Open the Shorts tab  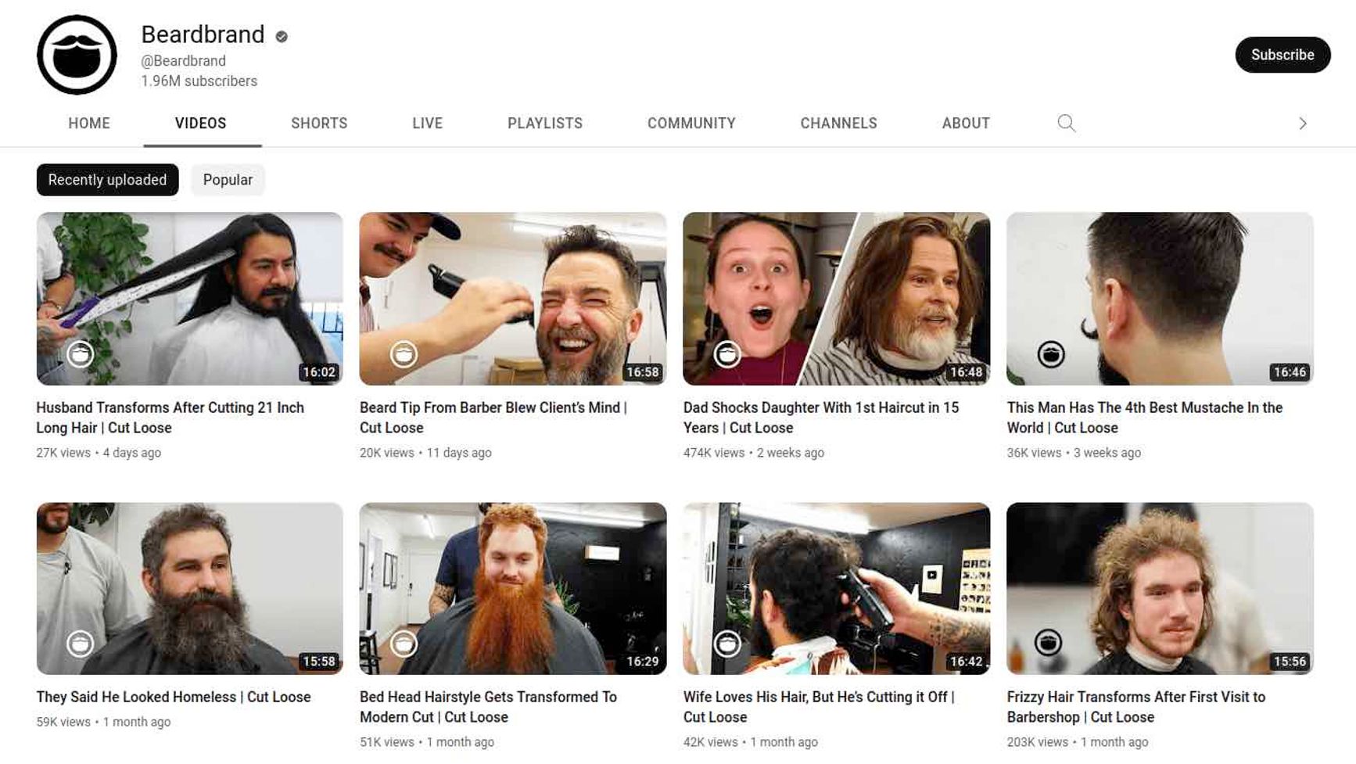[319, 123]
